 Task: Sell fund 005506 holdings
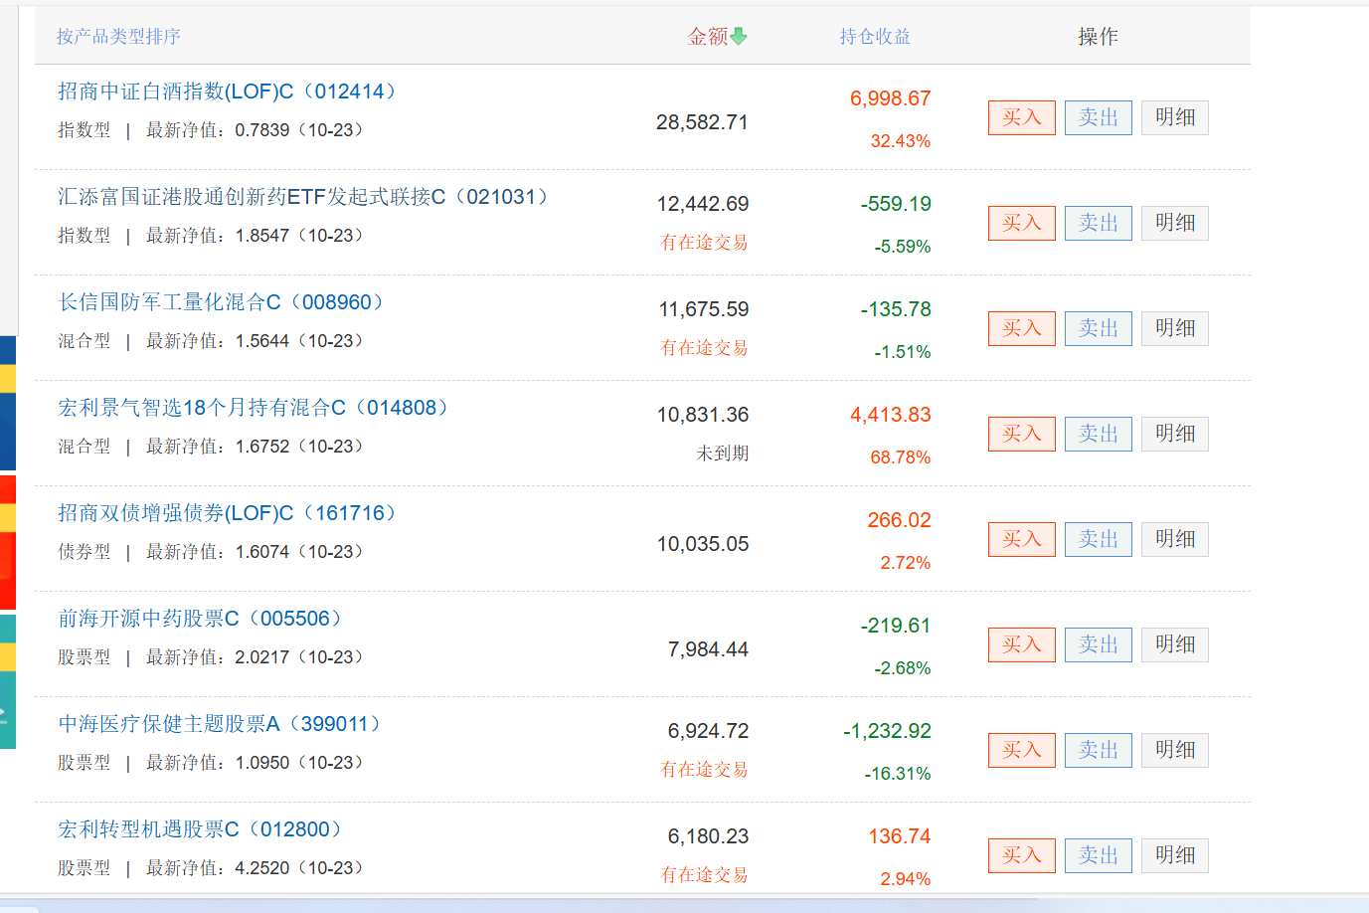1099,644
